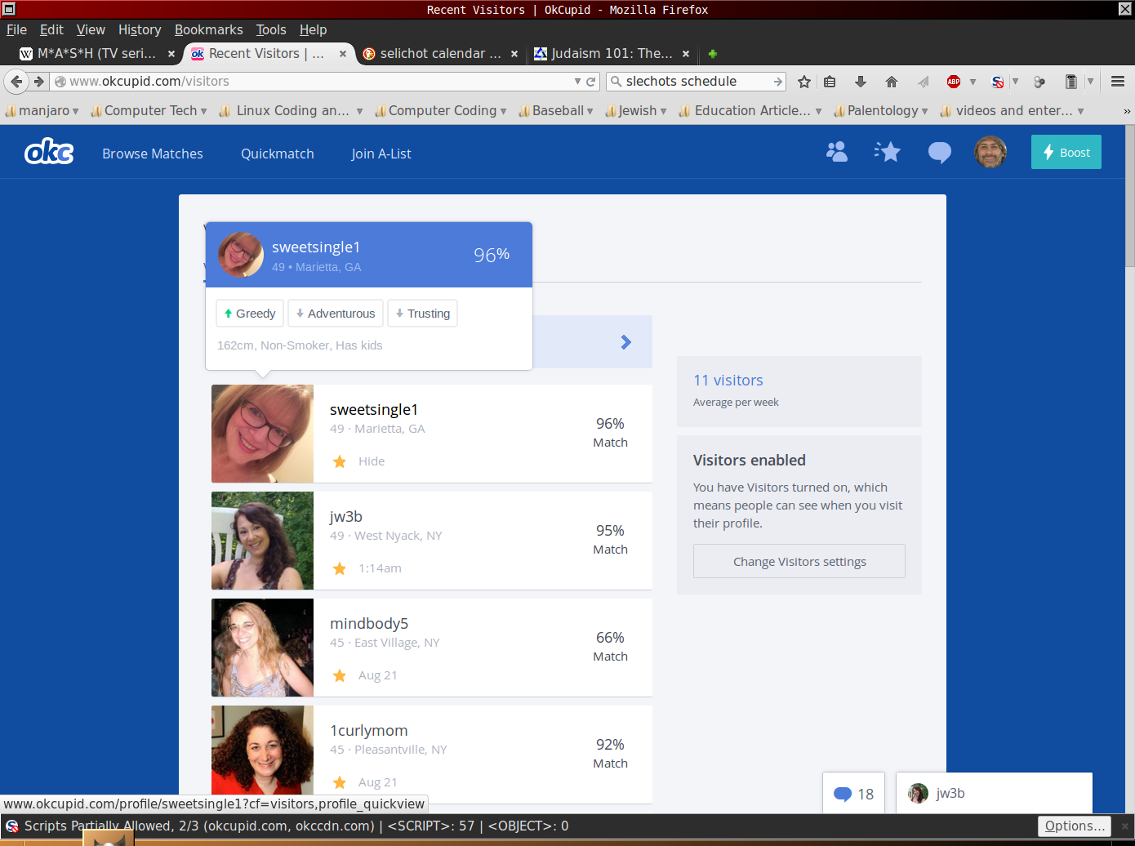This screenshot has width=1135, height=846.
Task: Show bookmarks list icon in toolbar
Action: point(830,82)
